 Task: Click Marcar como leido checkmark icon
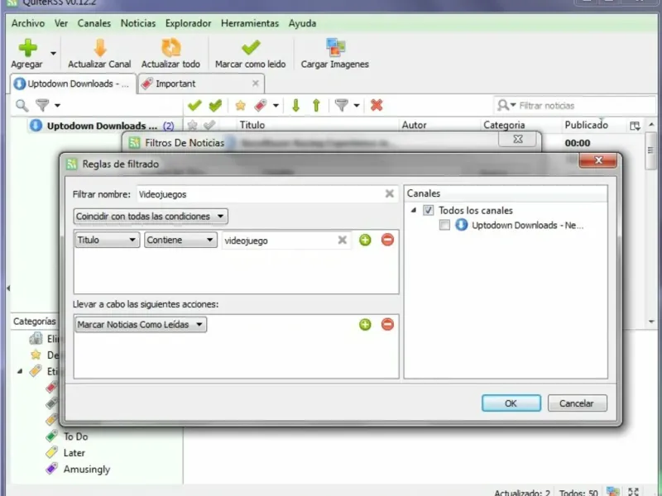click(251, 48)
